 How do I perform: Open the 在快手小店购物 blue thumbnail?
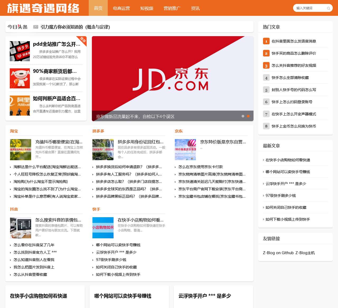click(x=103, y=228)
